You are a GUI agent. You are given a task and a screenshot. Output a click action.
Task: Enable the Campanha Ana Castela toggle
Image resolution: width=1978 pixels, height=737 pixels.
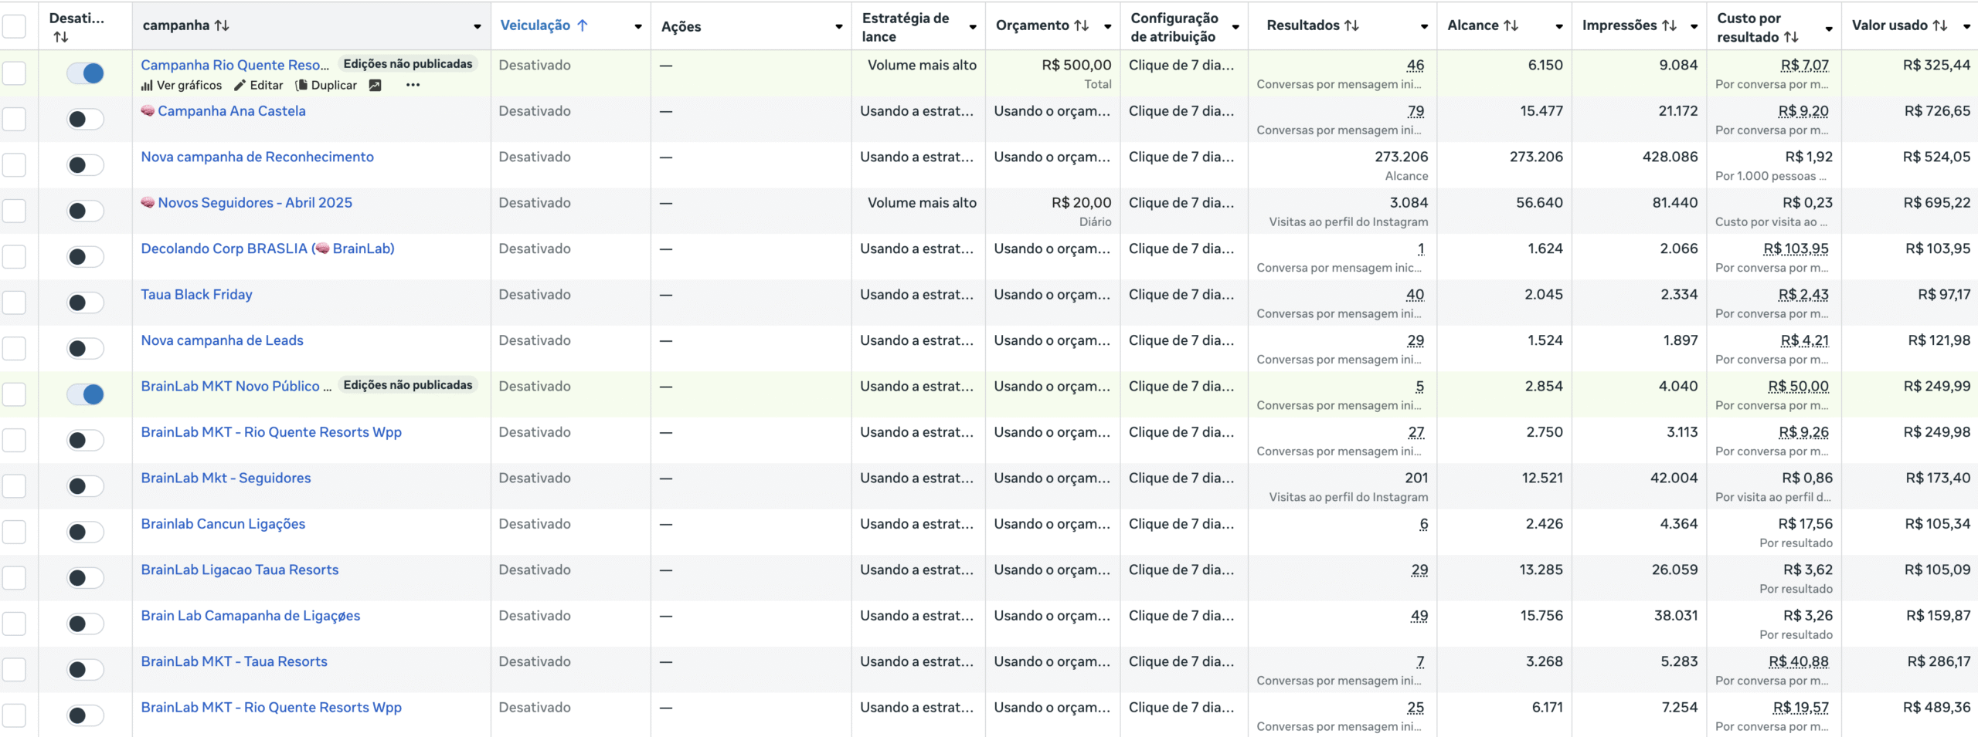pos(85,119)
